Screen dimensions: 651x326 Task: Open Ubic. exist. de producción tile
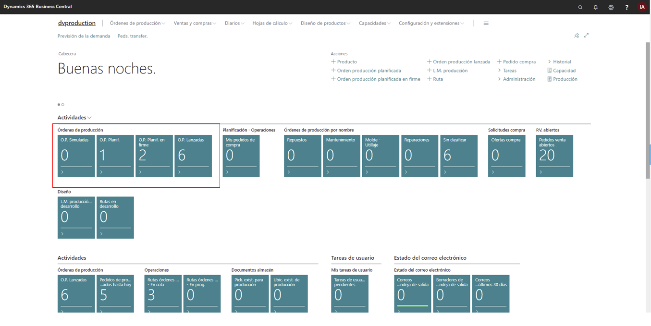tap(289, 294)
